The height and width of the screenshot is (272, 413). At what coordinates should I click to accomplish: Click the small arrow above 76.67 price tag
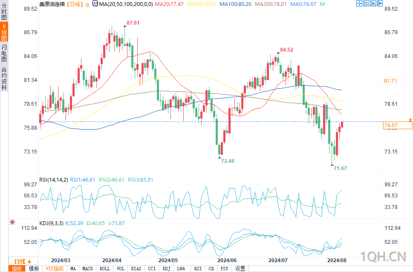pos(410,120)
